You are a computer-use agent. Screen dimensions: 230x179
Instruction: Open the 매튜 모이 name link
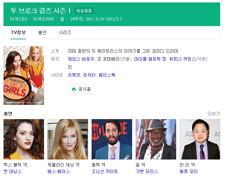(189, 171)
